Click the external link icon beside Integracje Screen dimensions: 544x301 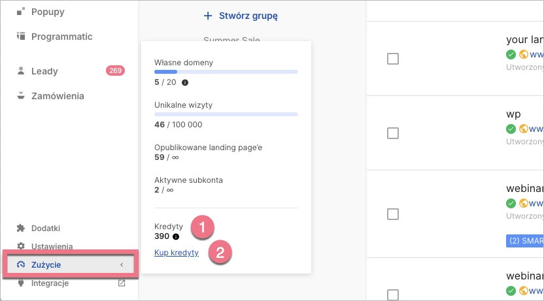coord(122,283)
